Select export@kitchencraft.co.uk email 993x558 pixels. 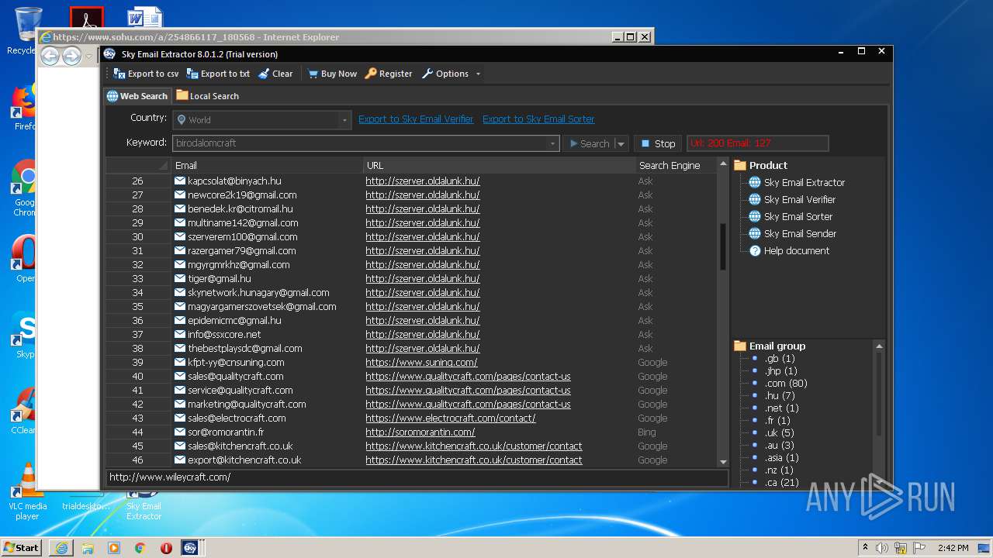(x=244, y=460)
